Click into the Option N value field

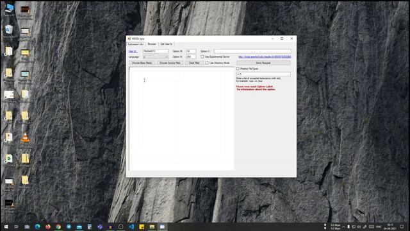[191, 56]
